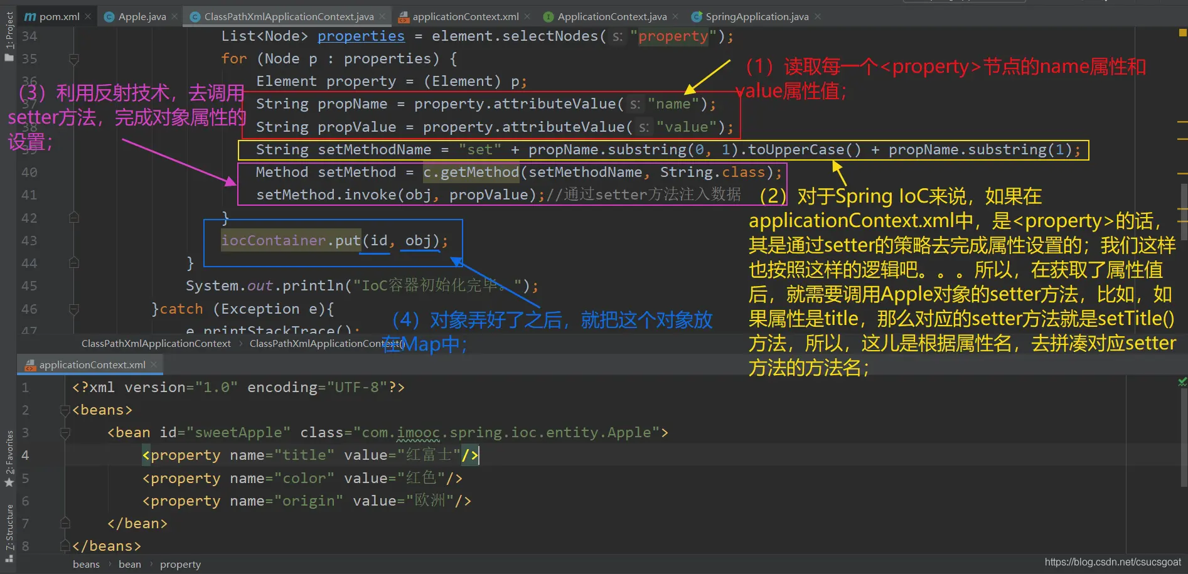The width and height of the screenshot is (1188, 574).
Task: Click the setMethod.invoke call on line 41
Action: click(x=400, y=195)
